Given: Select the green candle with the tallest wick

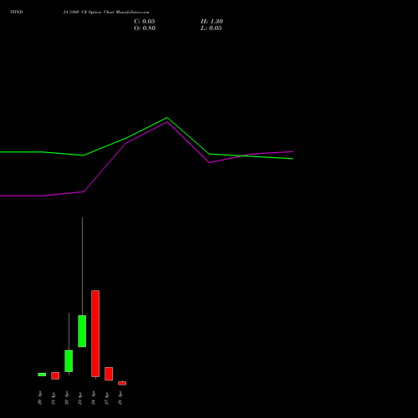Looking at the screenshot, I should pyautogui.click(x=82, y=331).
